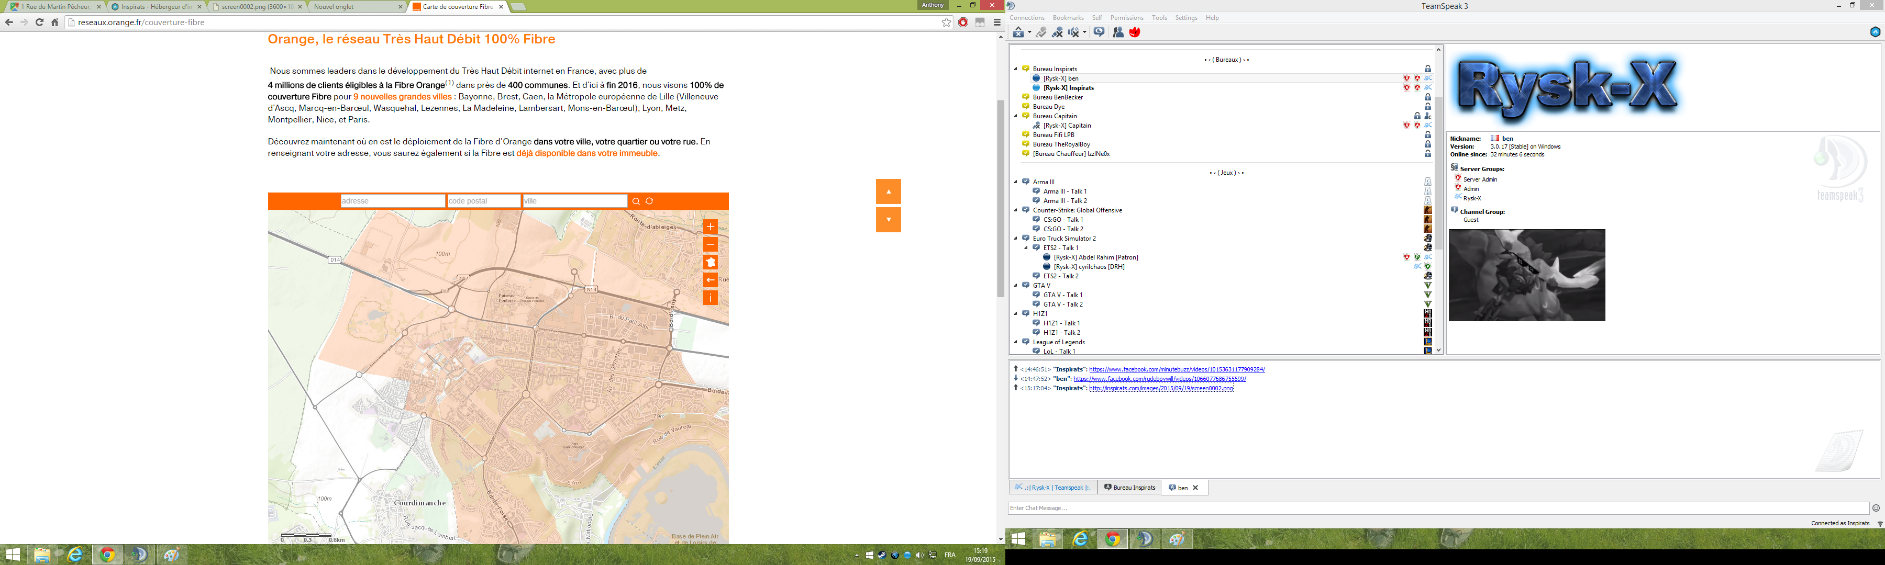Collapse the Bureau Inspirats channel
1885x565 pixels.
[x=1016, y=69]
